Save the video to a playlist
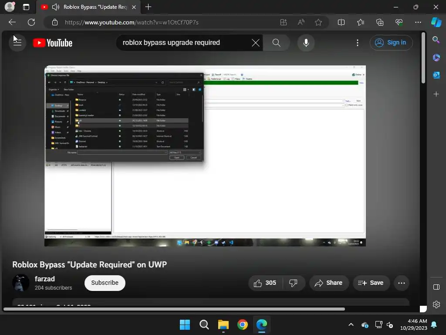This screenshot has height=335, width=446. click(x=371, y=283)
